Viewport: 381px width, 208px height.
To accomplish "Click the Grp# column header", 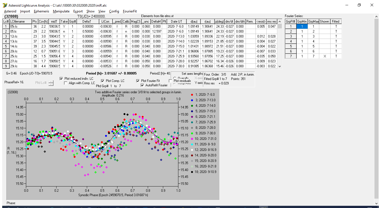I will coord(72,22).
